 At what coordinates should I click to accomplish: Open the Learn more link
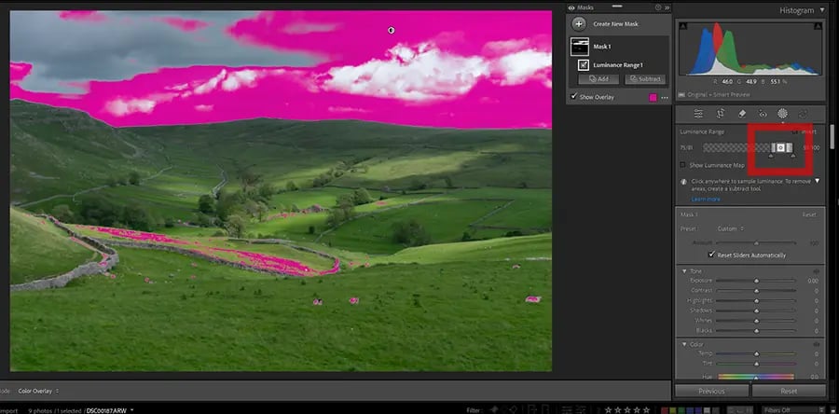click(706, 200)
